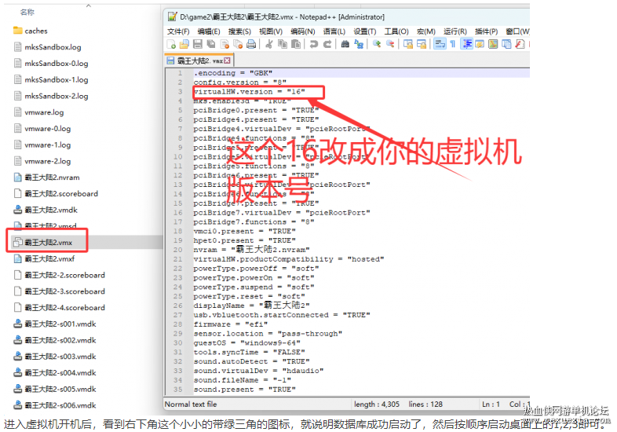Toggle synchronized horizontal scrolling icon
The height and width of the screenshot is (432, 617).
[422, 44]
